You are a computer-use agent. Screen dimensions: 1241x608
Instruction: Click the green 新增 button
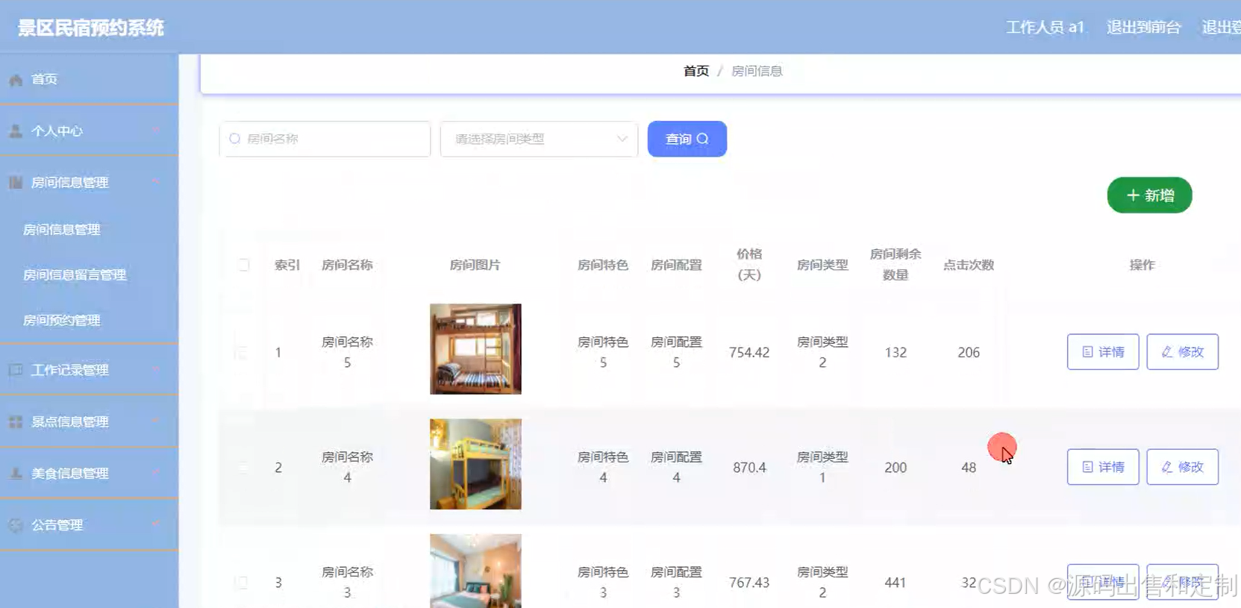(x=1149, y=195)
